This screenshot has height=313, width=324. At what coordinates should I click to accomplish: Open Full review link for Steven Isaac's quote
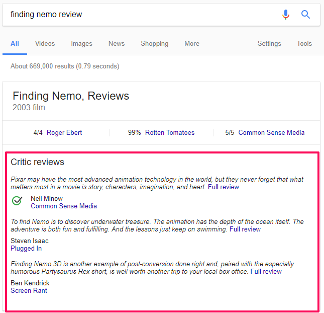pyautogui.click(x=245, y=229)
